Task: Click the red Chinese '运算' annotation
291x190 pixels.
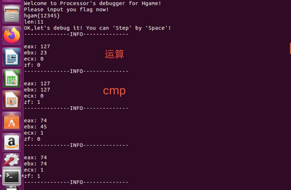Action: click(x=114, y=54)
